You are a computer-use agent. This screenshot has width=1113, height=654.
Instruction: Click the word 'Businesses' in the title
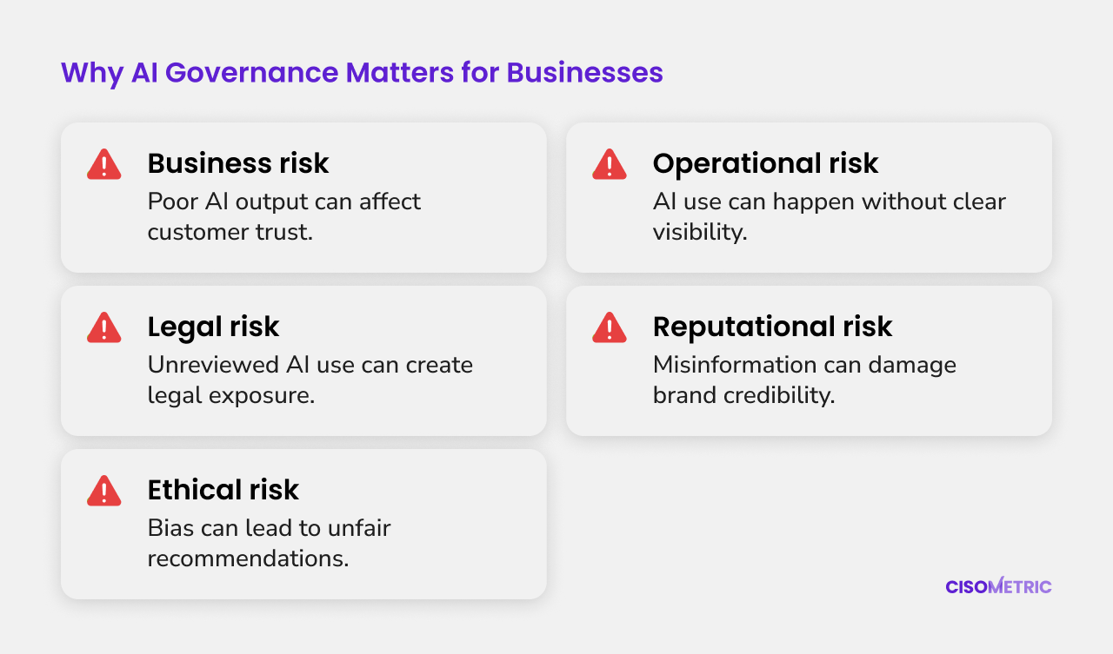tap(585, 73)
